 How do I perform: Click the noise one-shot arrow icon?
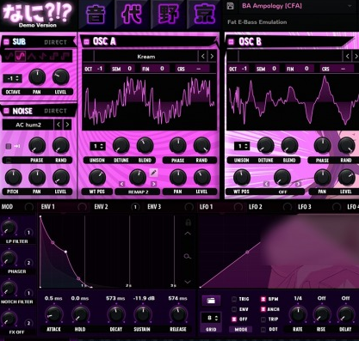[17, 146]
